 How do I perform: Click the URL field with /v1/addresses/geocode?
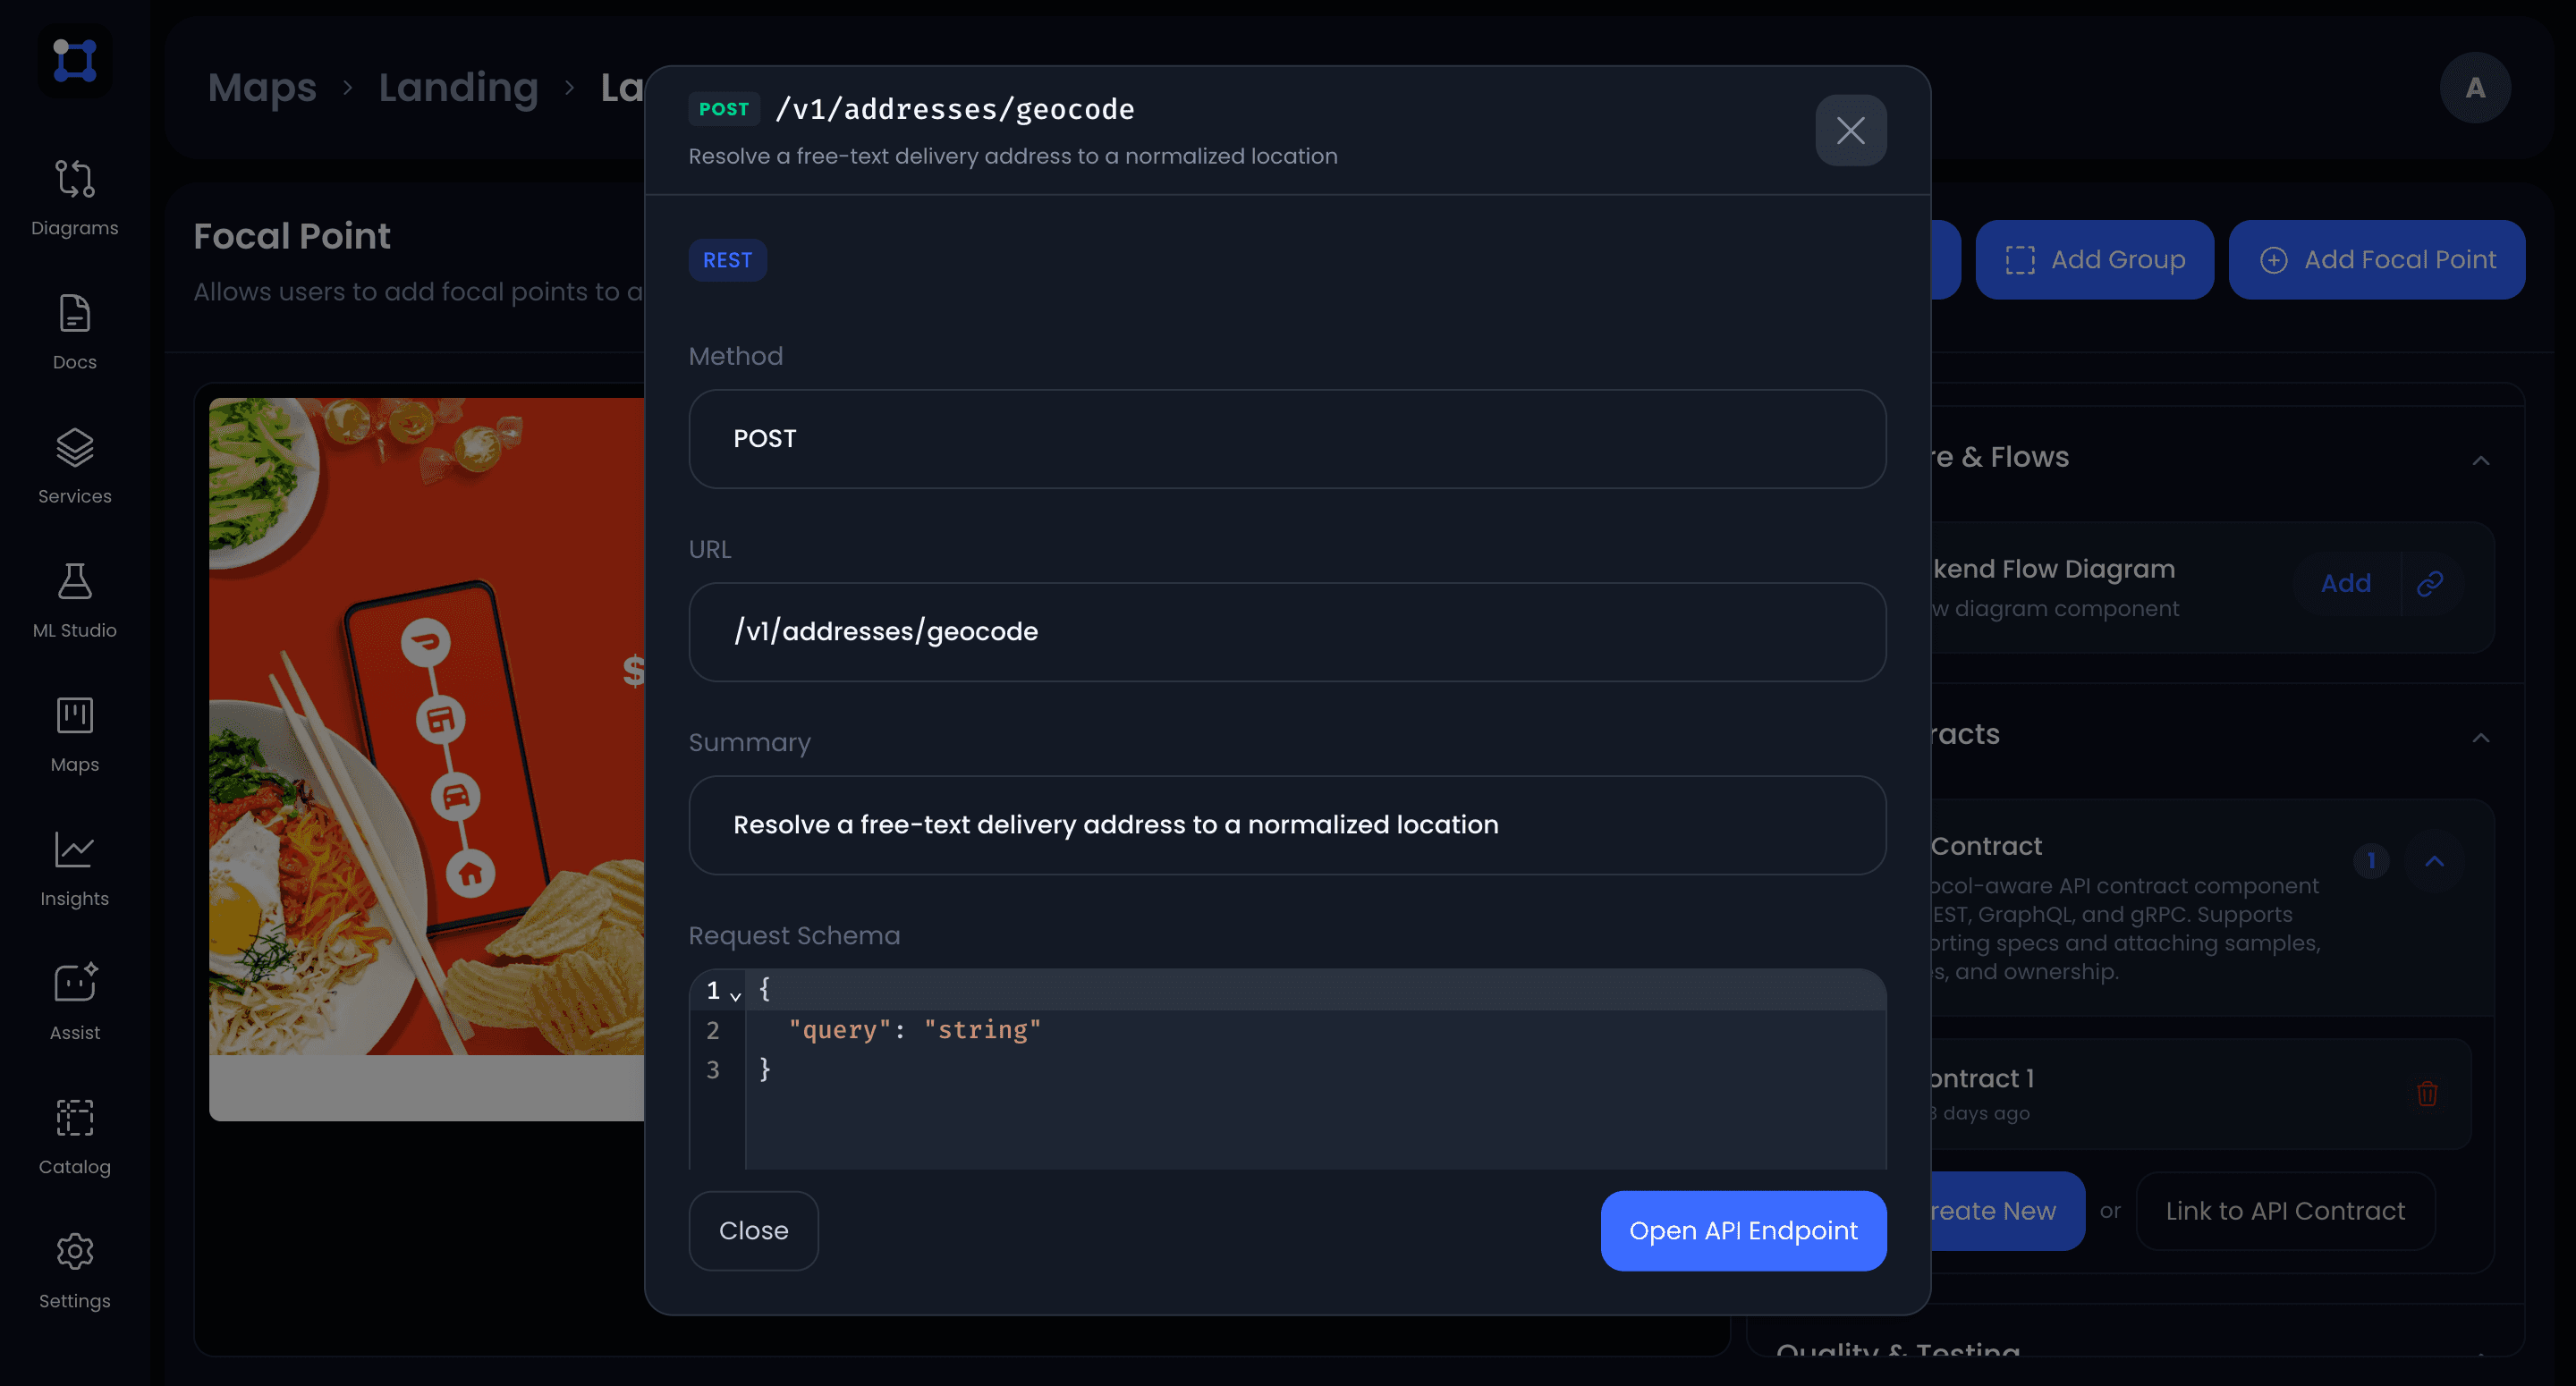point(1287,631)
